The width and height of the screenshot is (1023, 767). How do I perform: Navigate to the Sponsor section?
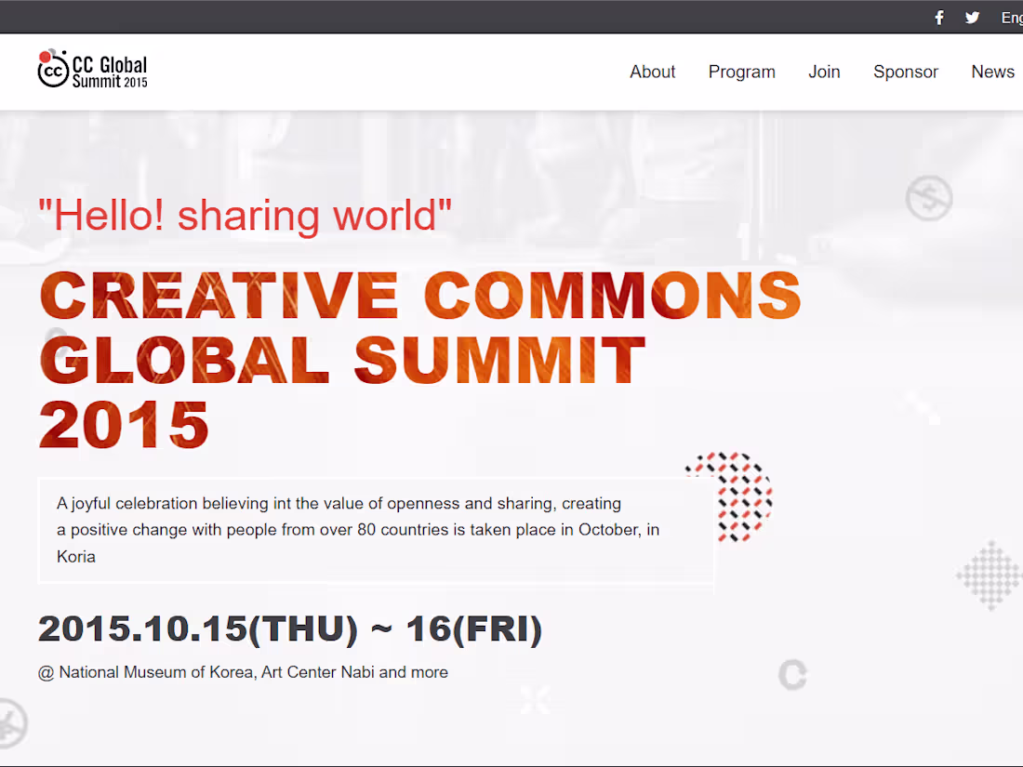pos(905,72)
